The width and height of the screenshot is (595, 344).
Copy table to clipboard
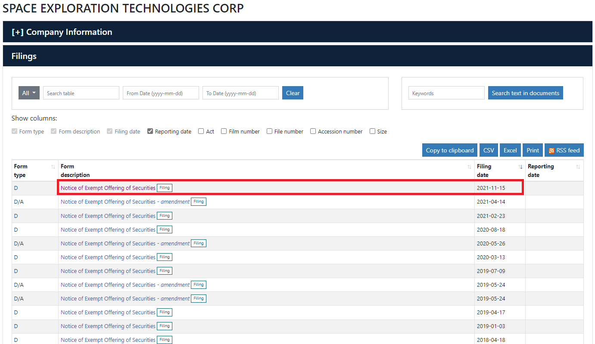(x=450, y=150)
